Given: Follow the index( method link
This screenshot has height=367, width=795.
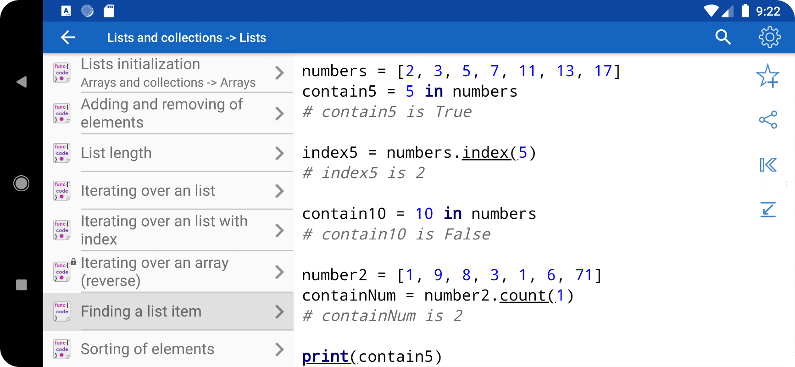Looking at the screenshot, I should 489,153.
